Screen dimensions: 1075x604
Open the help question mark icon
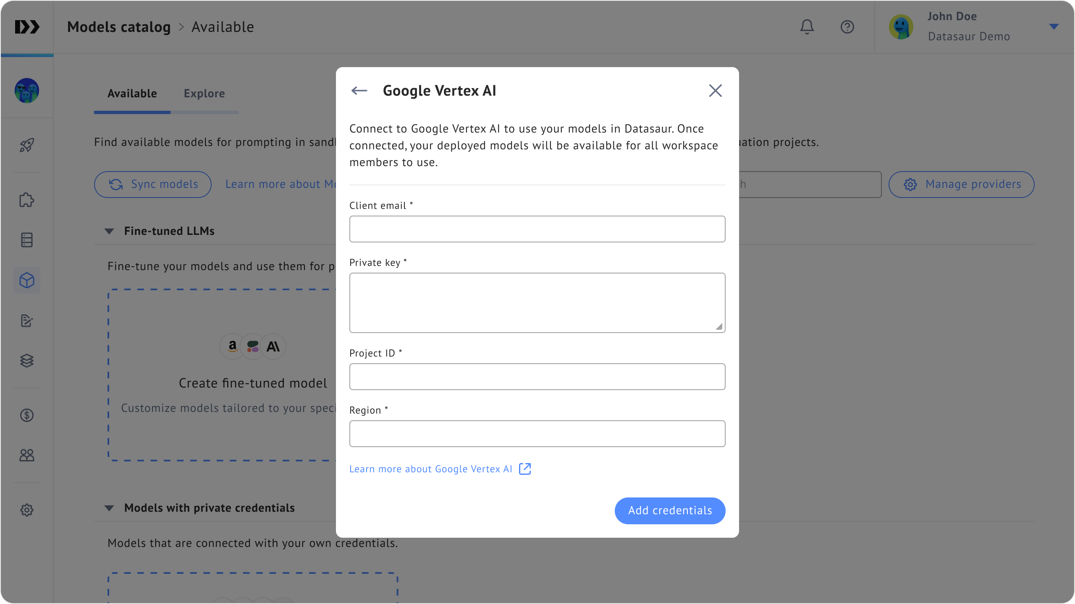847,27
